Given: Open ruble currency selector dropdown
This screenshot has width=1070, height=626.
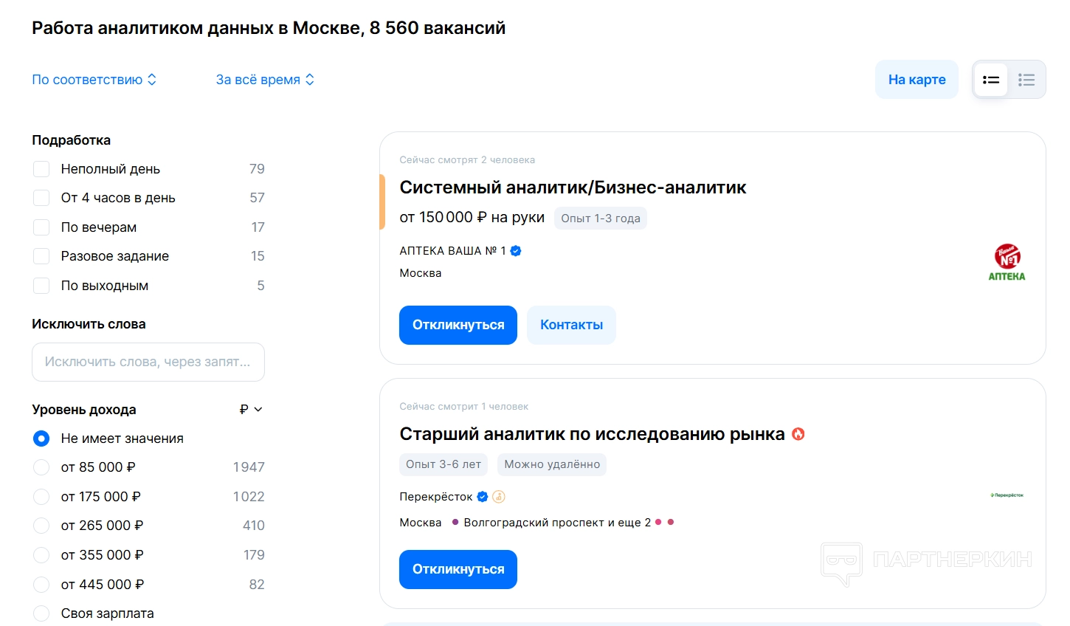Looking at the screenshot, I should 251,410.
